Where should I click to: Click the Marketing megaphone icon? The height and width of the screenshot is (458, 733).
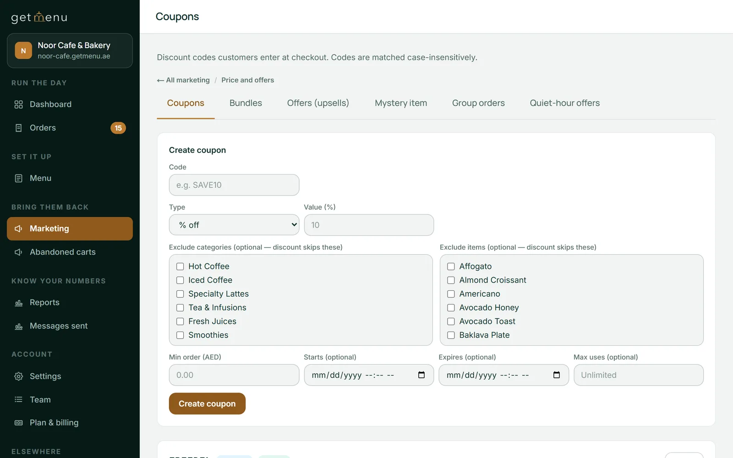(18, 229)
